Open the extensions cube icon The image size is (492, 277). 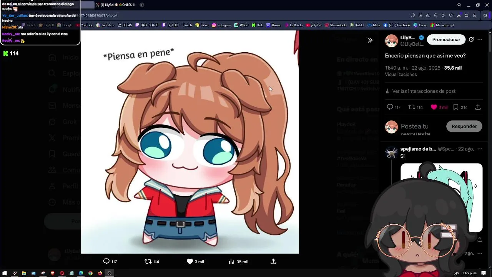click(x=485, y=15)
